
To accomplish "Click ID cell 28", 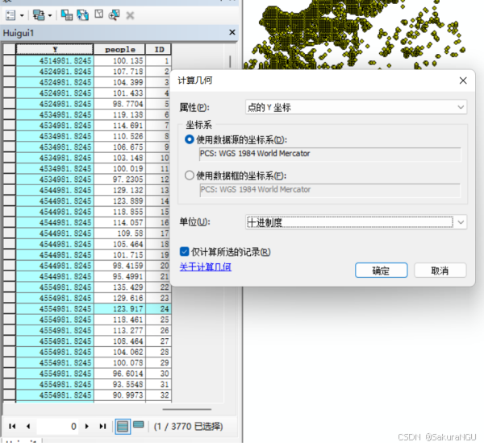I will (x=158, y=352).
